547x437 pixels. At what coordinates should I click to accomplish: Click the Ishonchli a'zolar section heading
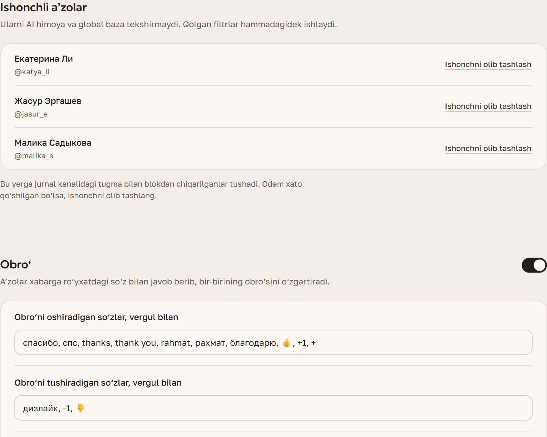(x=44, y=7)
